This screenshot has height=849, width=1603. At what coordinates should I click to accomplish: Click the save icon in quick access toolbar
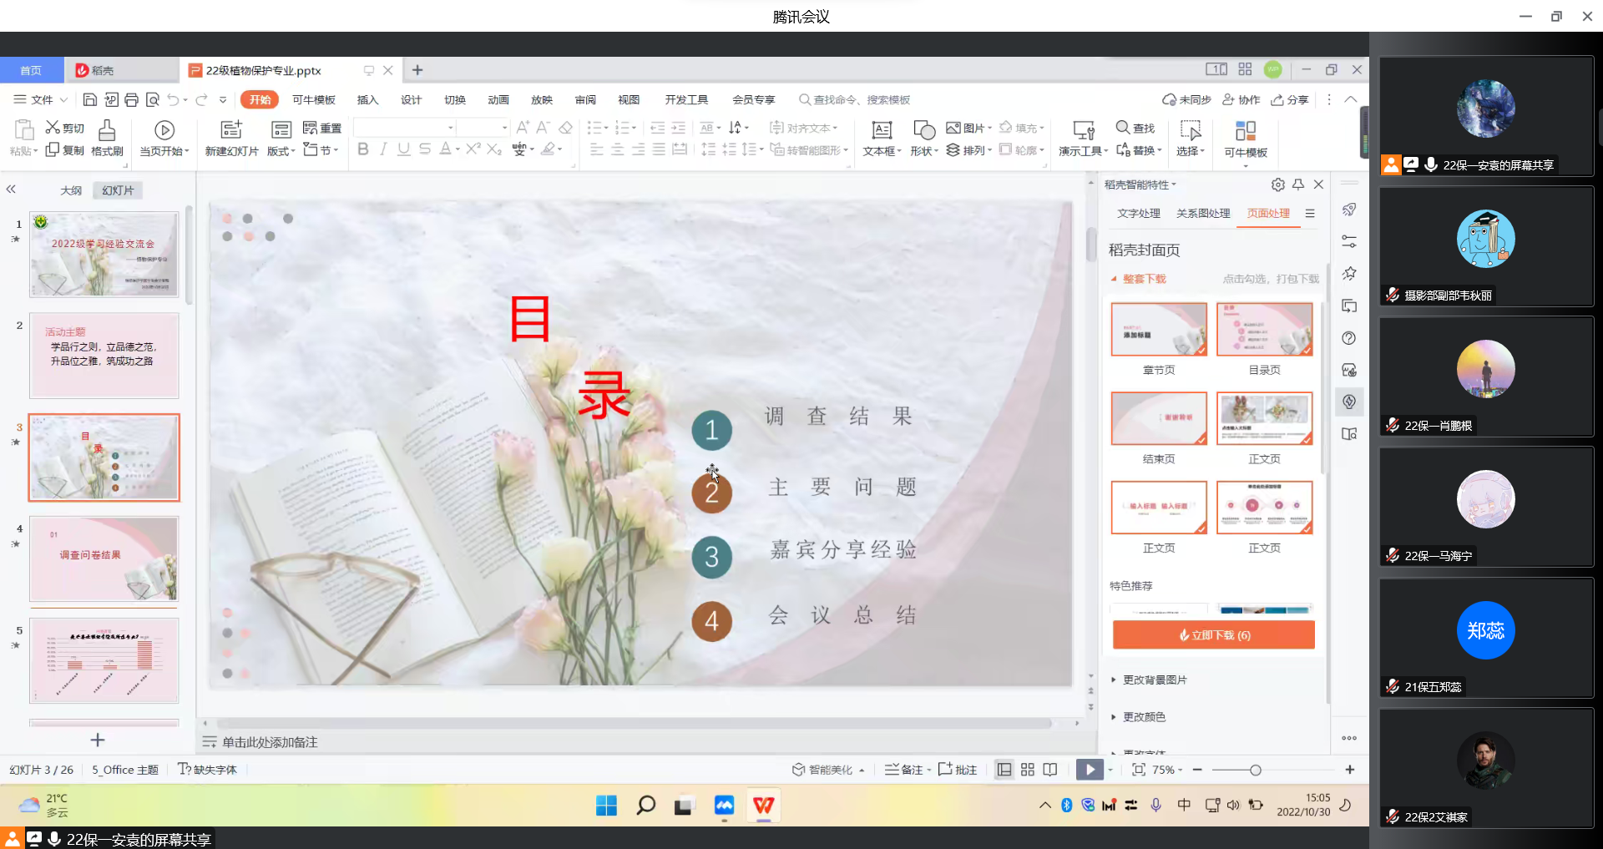89,100
